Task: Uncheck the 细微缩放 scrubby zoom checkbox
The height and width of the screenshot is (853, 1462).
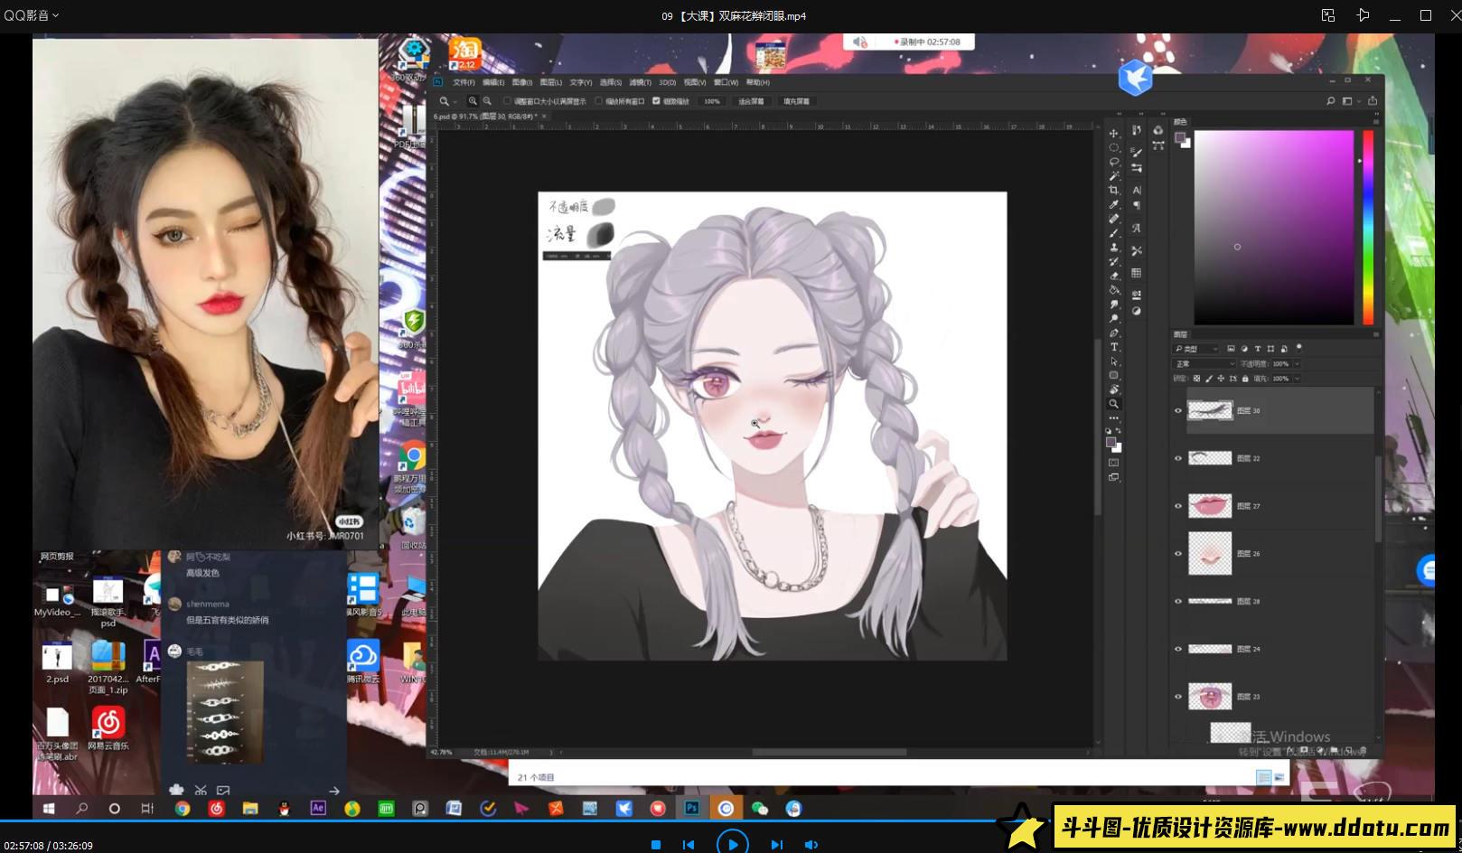Action: (x=656, y=101)
